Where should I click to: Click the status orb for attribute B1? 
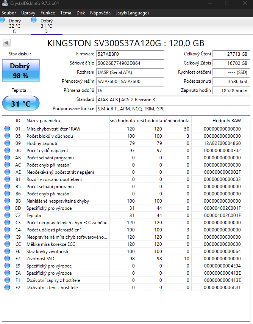point(7,179)
